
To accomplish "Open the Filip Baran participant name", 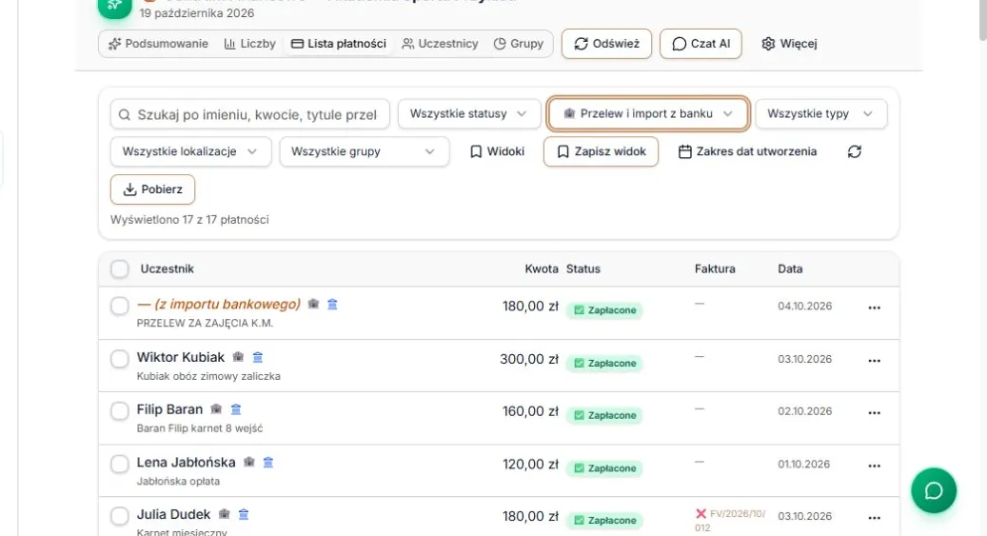I will (x=169, y=409).
